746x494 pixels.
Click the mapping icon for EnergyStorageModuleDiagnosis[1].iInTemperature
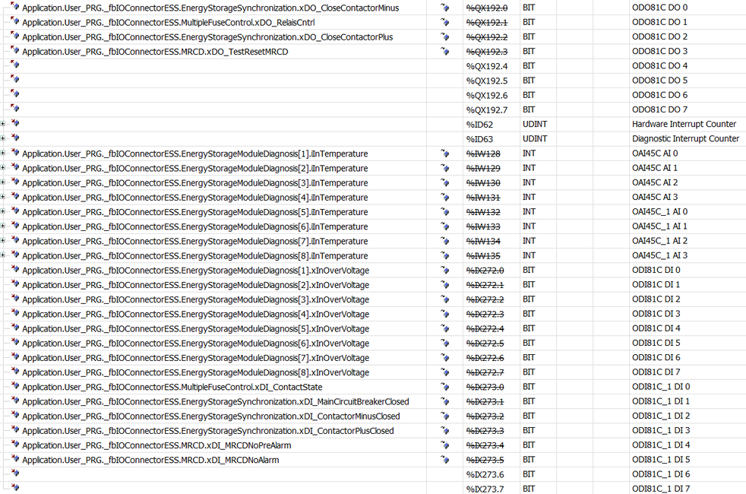(445, 154)
